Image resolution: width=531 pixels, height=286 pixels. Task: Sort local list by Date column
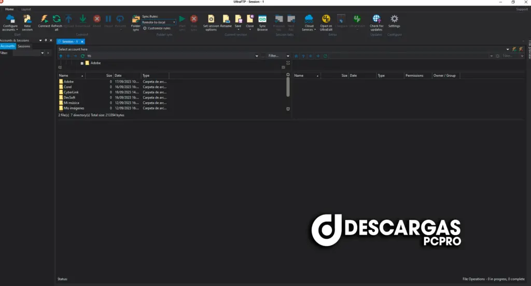[127, 76]
